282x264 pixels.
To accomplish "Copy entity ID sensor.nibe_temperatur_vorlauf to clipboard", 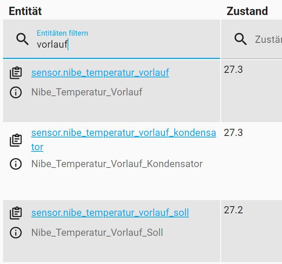I will pos(16,73).
